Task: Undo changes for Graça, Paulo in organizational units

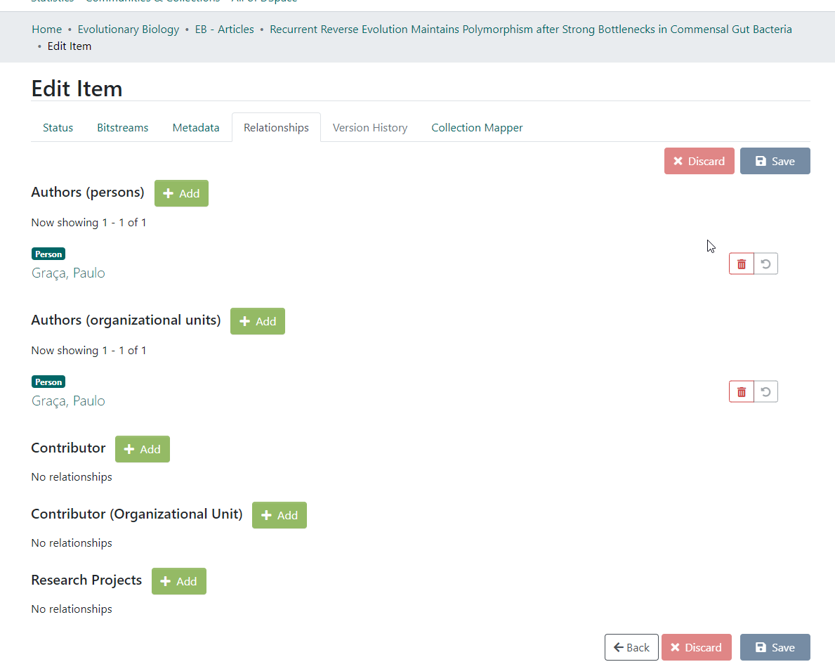Action: click(x=765, y=392)
